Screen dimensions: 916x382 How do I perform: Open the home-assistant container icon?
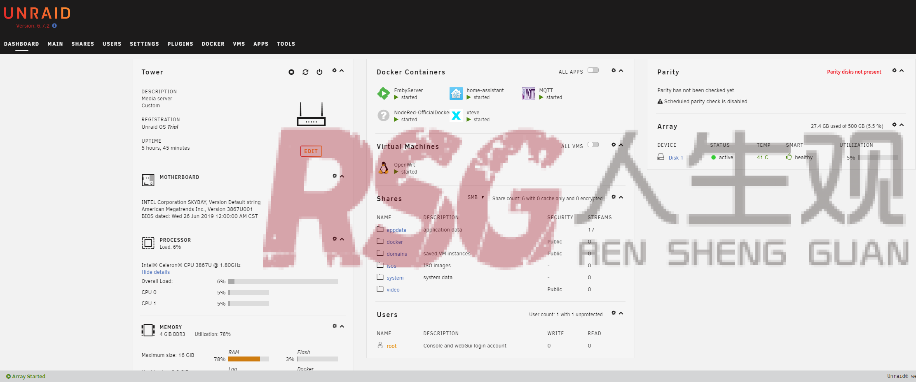[456, 93]
